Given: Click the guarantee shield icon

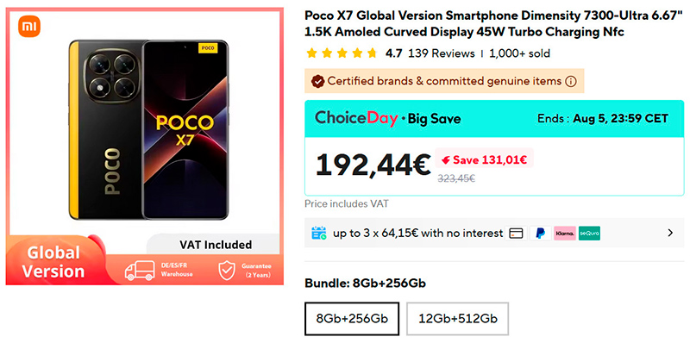Looking at the screenshot, I should tap(227, 271).
